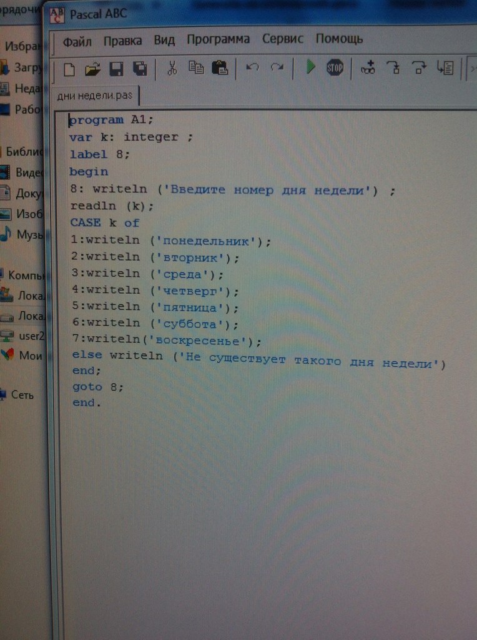Click the add watch glasses icon
This screenshot has height=640, width=477.
(x=368, y=67)
